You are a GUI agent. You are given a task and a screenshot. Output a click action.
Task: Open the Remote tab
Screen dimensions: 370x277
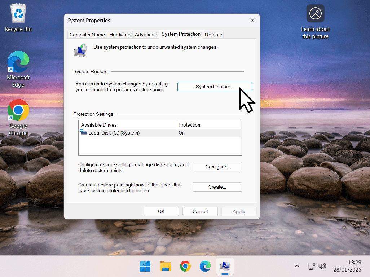click(x=213, y=34)
